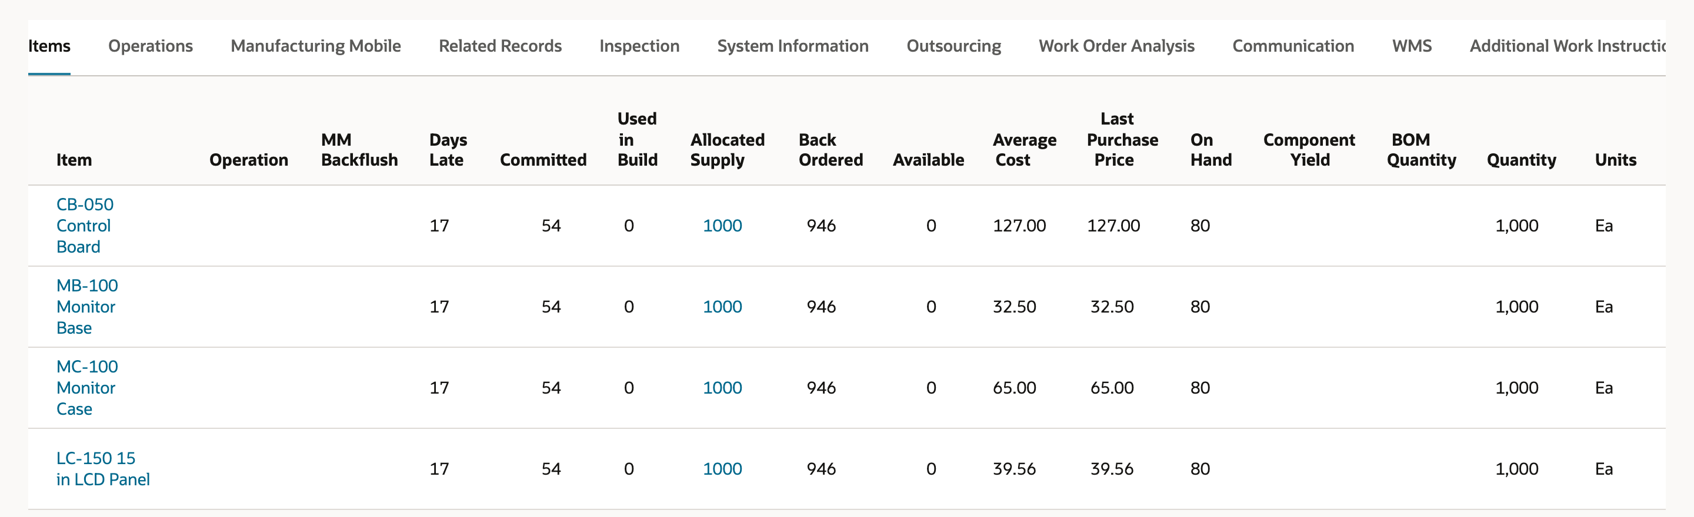The width and height of the screenshot is (1694, 517).
Task: Open the WMS tab
Action: (x=1412, y=46)
